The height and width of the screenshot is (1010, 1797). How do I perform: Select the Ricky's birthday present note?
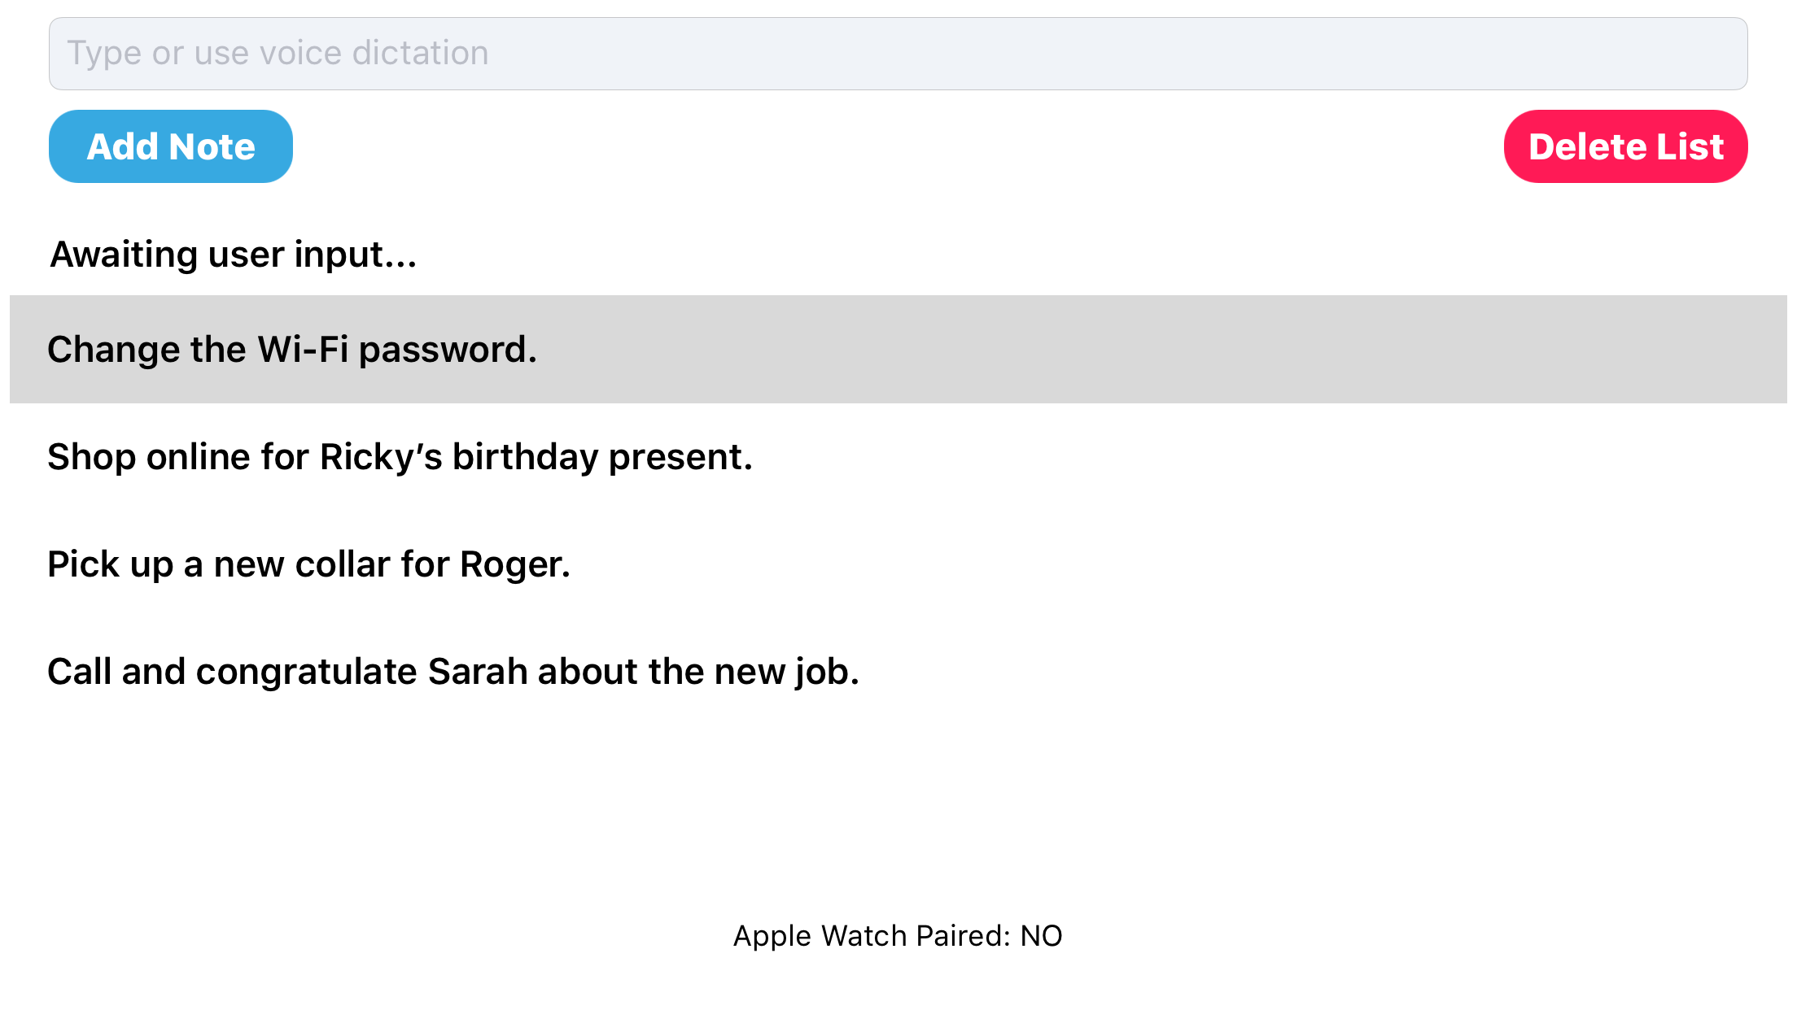pyautogui.click(x=400, y=457)
